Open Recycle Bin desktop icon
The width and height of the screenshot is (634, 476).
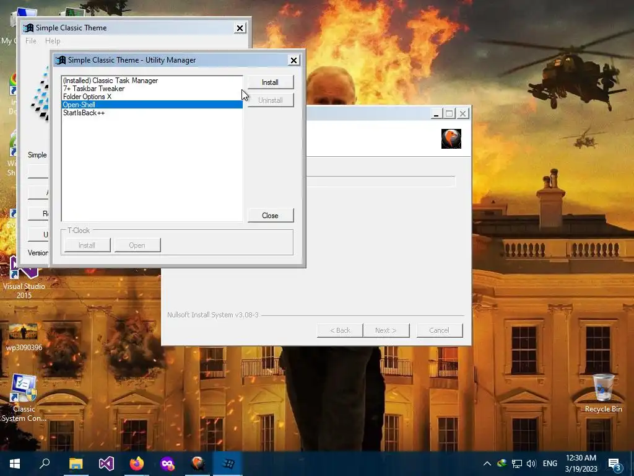point(603,394)
